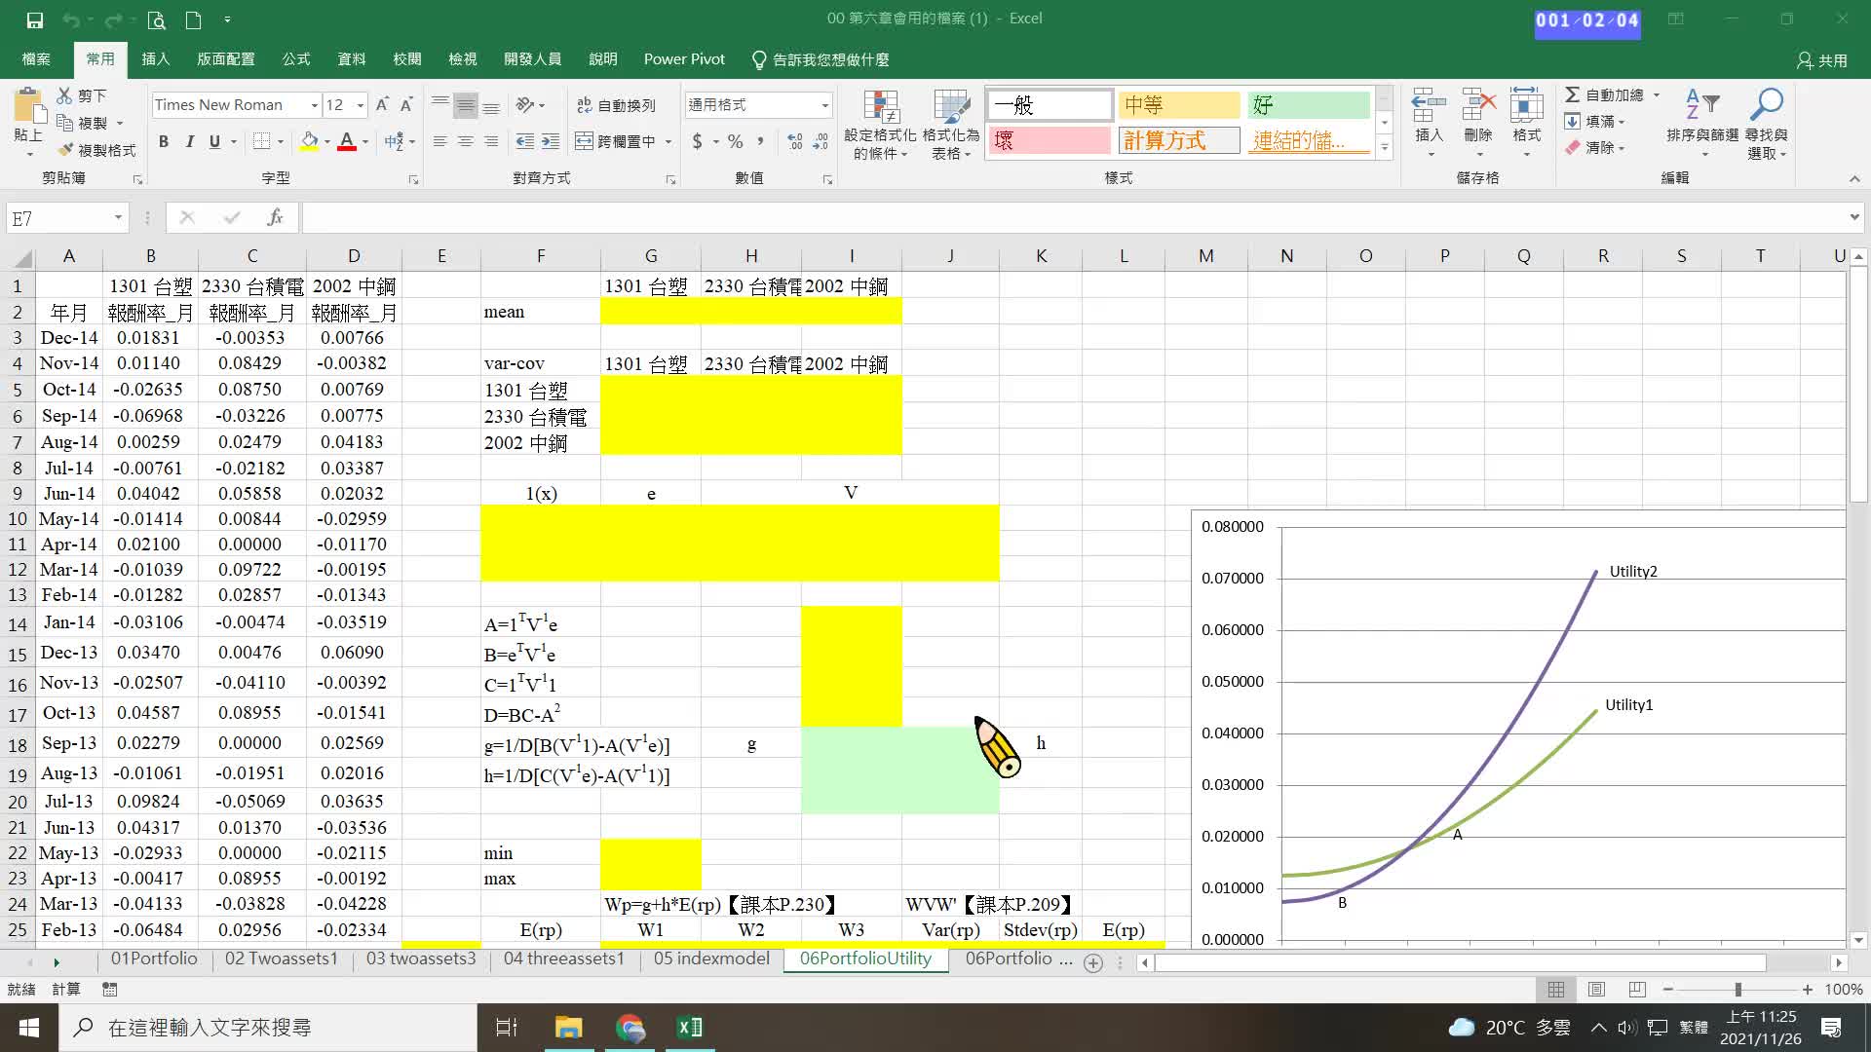Toggle center horizontal alignment

(x=466, y=141)
